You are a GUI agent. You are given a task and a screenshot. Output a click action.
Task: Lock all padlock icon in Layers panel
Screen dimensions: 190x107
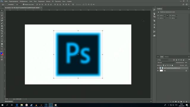(x=172, y=65)
